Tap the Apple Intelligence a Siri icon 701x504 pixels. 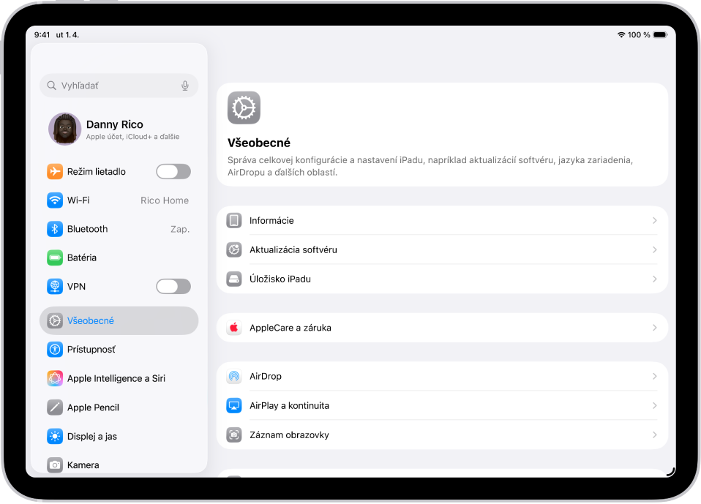point(55,378)
